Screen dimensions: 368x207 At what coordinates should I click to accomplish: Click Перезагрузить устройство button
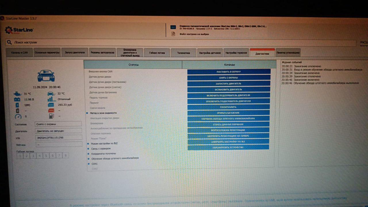tap(228, 147)
